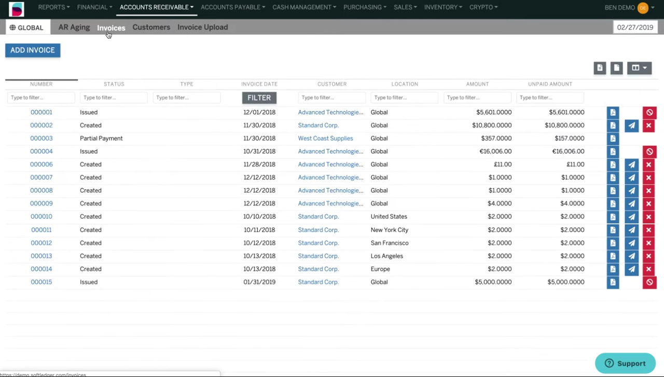The width and height of the screenshot is (664, 377).
Task: Click the export document icon with lines
Action: pos(600,68)
